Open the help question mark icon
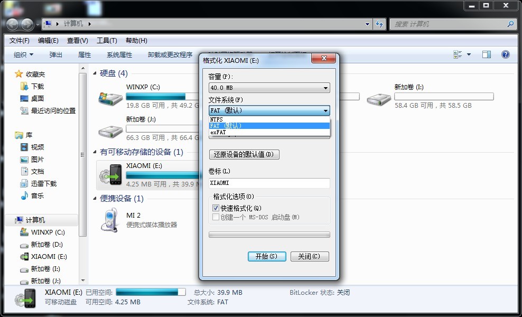This screenshot has width=522, height=317. pos(505,54)
